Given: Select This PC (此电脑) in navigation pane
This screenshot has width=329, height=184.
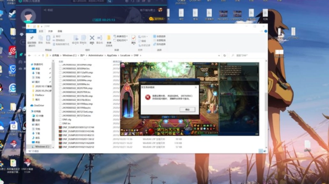Looking at the screenshot, I should 36,111.
